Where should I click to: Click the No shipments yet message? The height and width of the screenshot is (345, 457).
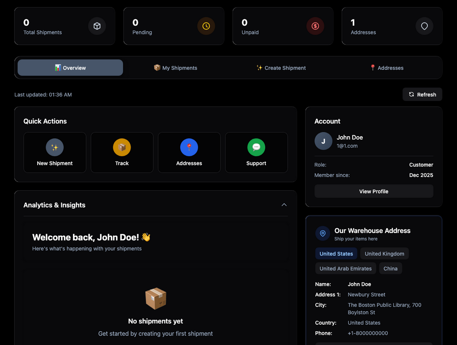point(155,321)
